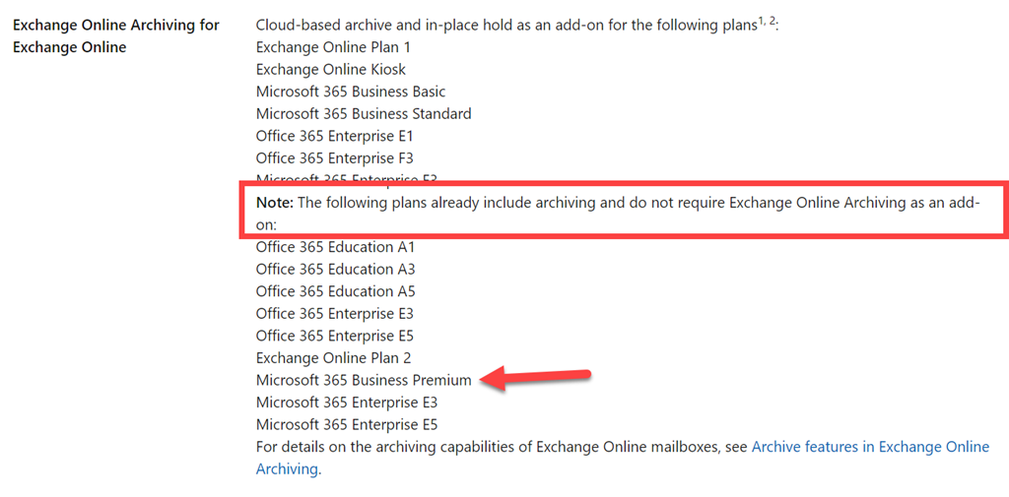The width and height of the screenshot is (1009, 497).
Task: Click Office 365 Education A5 entry
Action: point(335,291)
